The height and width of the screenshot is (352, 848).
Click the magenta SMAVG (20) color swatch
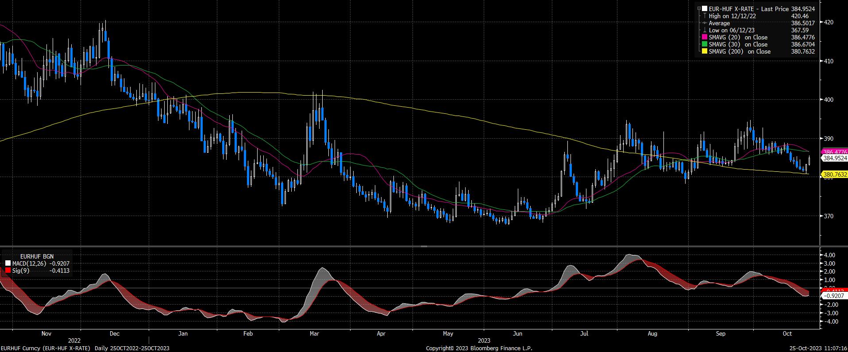tap(705, 38)
